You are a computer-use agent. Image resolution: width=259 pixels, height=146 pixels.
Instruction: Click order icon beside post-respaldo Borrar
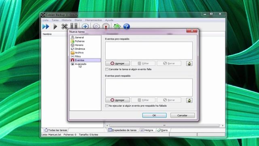(x=189, y=100)
